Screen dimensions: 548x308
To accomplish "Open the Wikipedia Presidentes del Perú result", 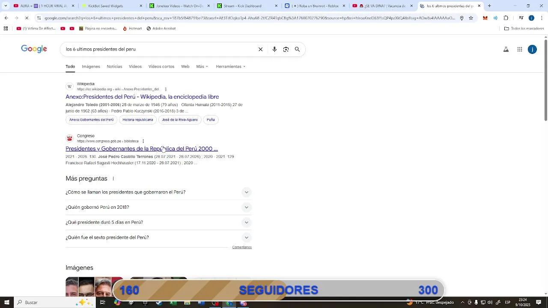I will (142, 97).
